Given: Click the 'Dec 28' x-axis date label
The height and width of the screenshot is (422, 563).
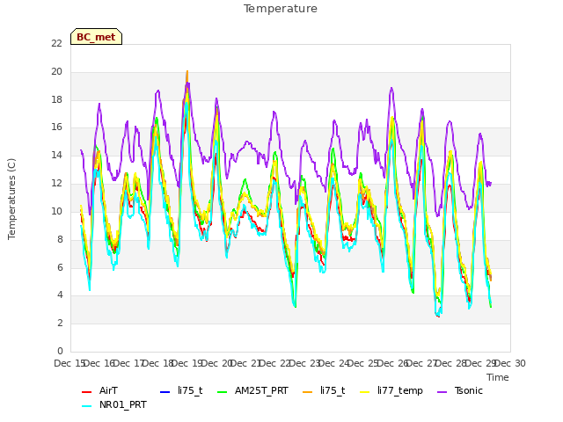Looking at the screenshot, I should pos(451,363).
